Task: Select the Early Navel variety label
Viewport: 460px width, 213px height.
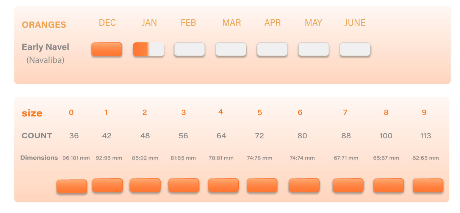Action: coord(45,47)
